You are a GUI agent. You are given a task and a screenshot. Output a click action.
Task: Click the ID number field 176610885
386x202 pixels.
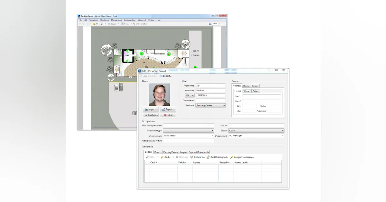coord(210,95)
